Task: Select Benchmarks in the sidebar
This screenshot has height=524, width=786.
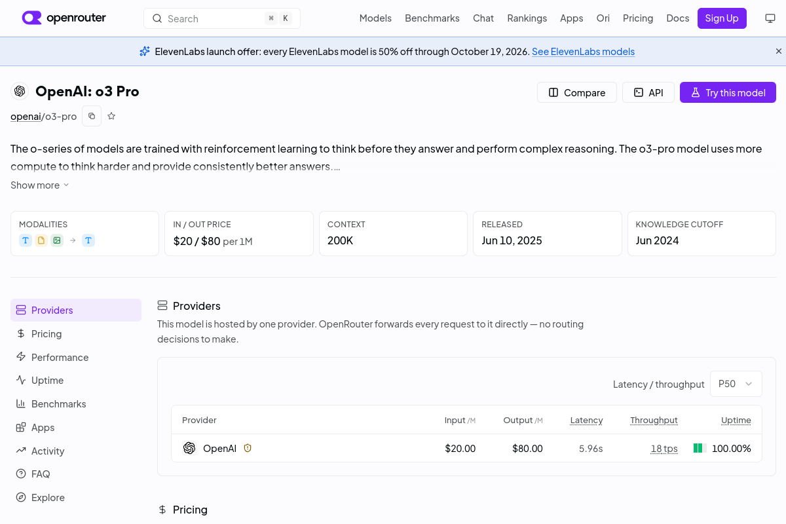Action: pos(76,404)
